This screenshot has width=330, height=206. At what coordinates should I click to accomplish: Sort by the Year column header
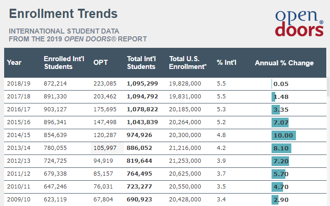(14, 63)
